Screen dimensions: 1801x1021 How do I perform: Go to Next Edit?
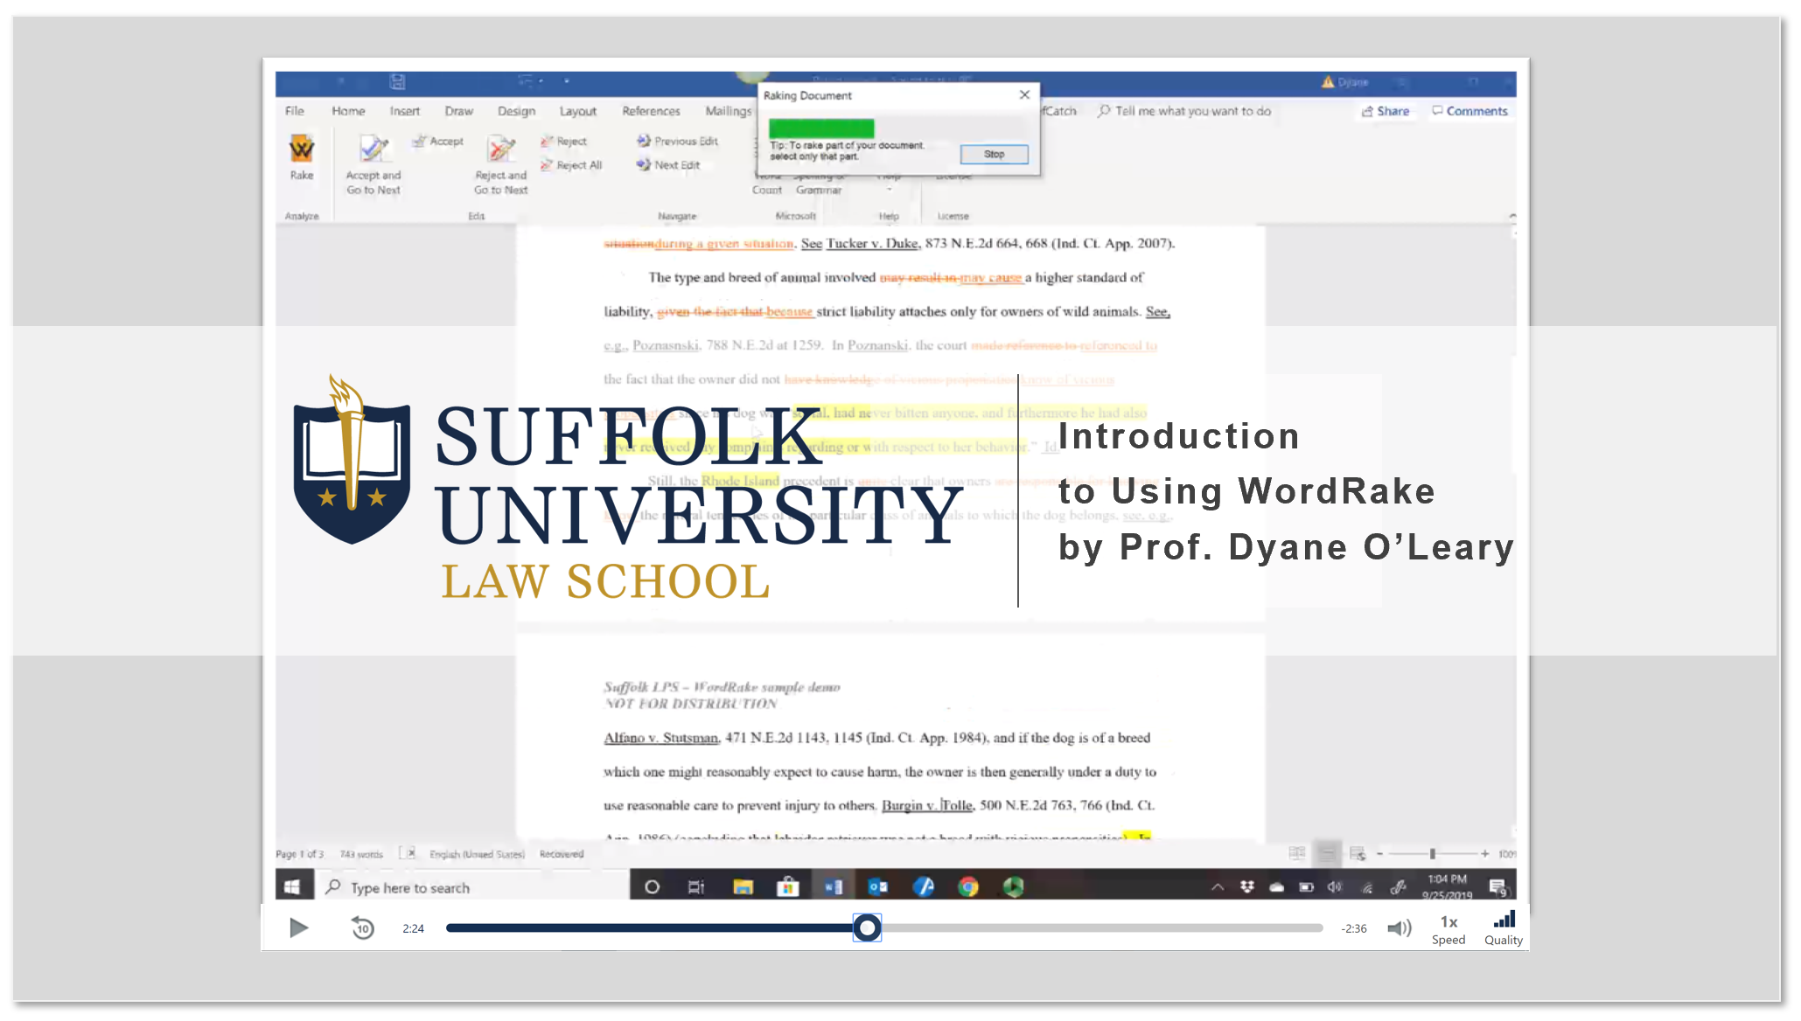[x=669, y=164]
